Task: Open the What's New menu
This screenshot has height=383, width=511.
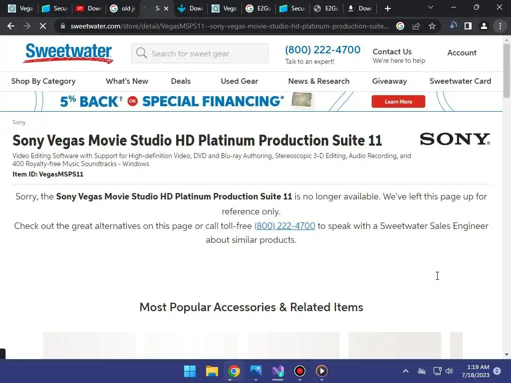Action: [x=127, y=81]
